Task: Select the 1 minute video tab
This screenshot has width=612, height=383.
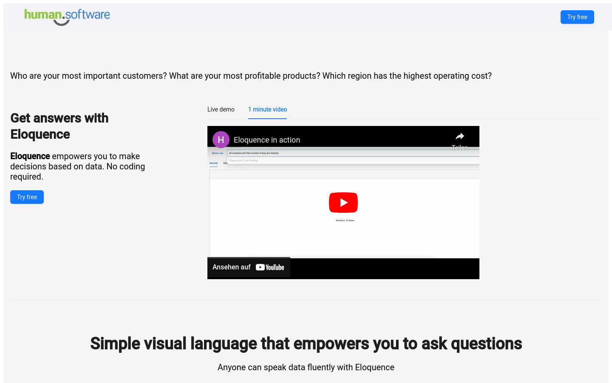Action: click(267, 109)
